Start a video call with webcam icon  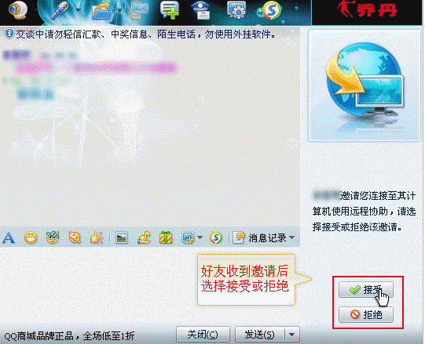[x=18, y=10]
